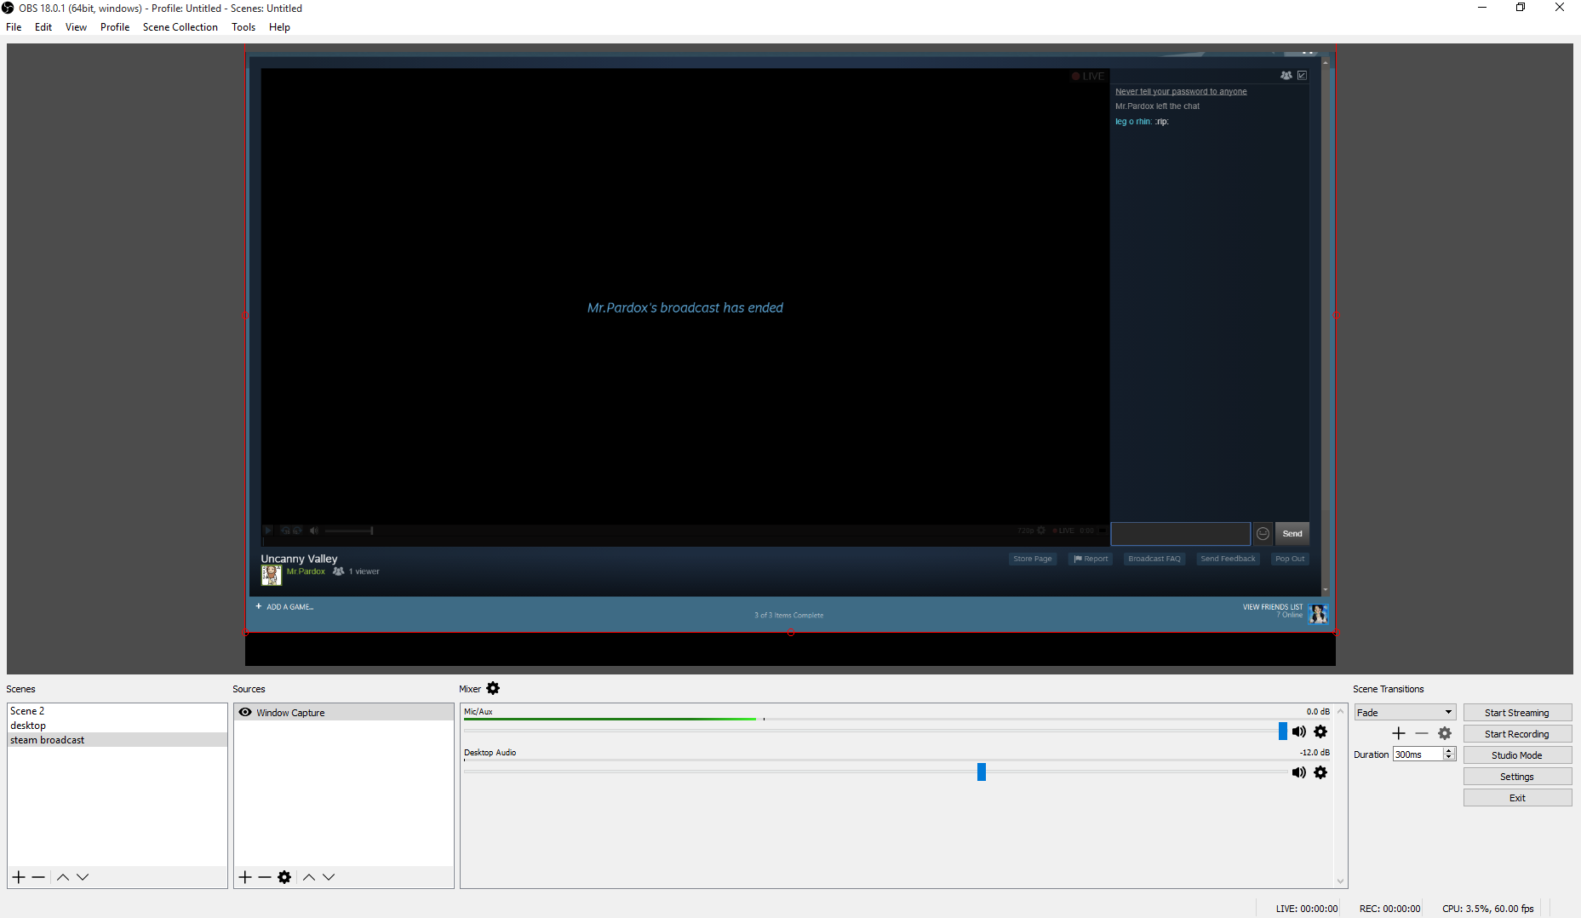The height and width of the screenshot is (918, 1581).
Task: Move the selected source up
Action: point(309,877)
